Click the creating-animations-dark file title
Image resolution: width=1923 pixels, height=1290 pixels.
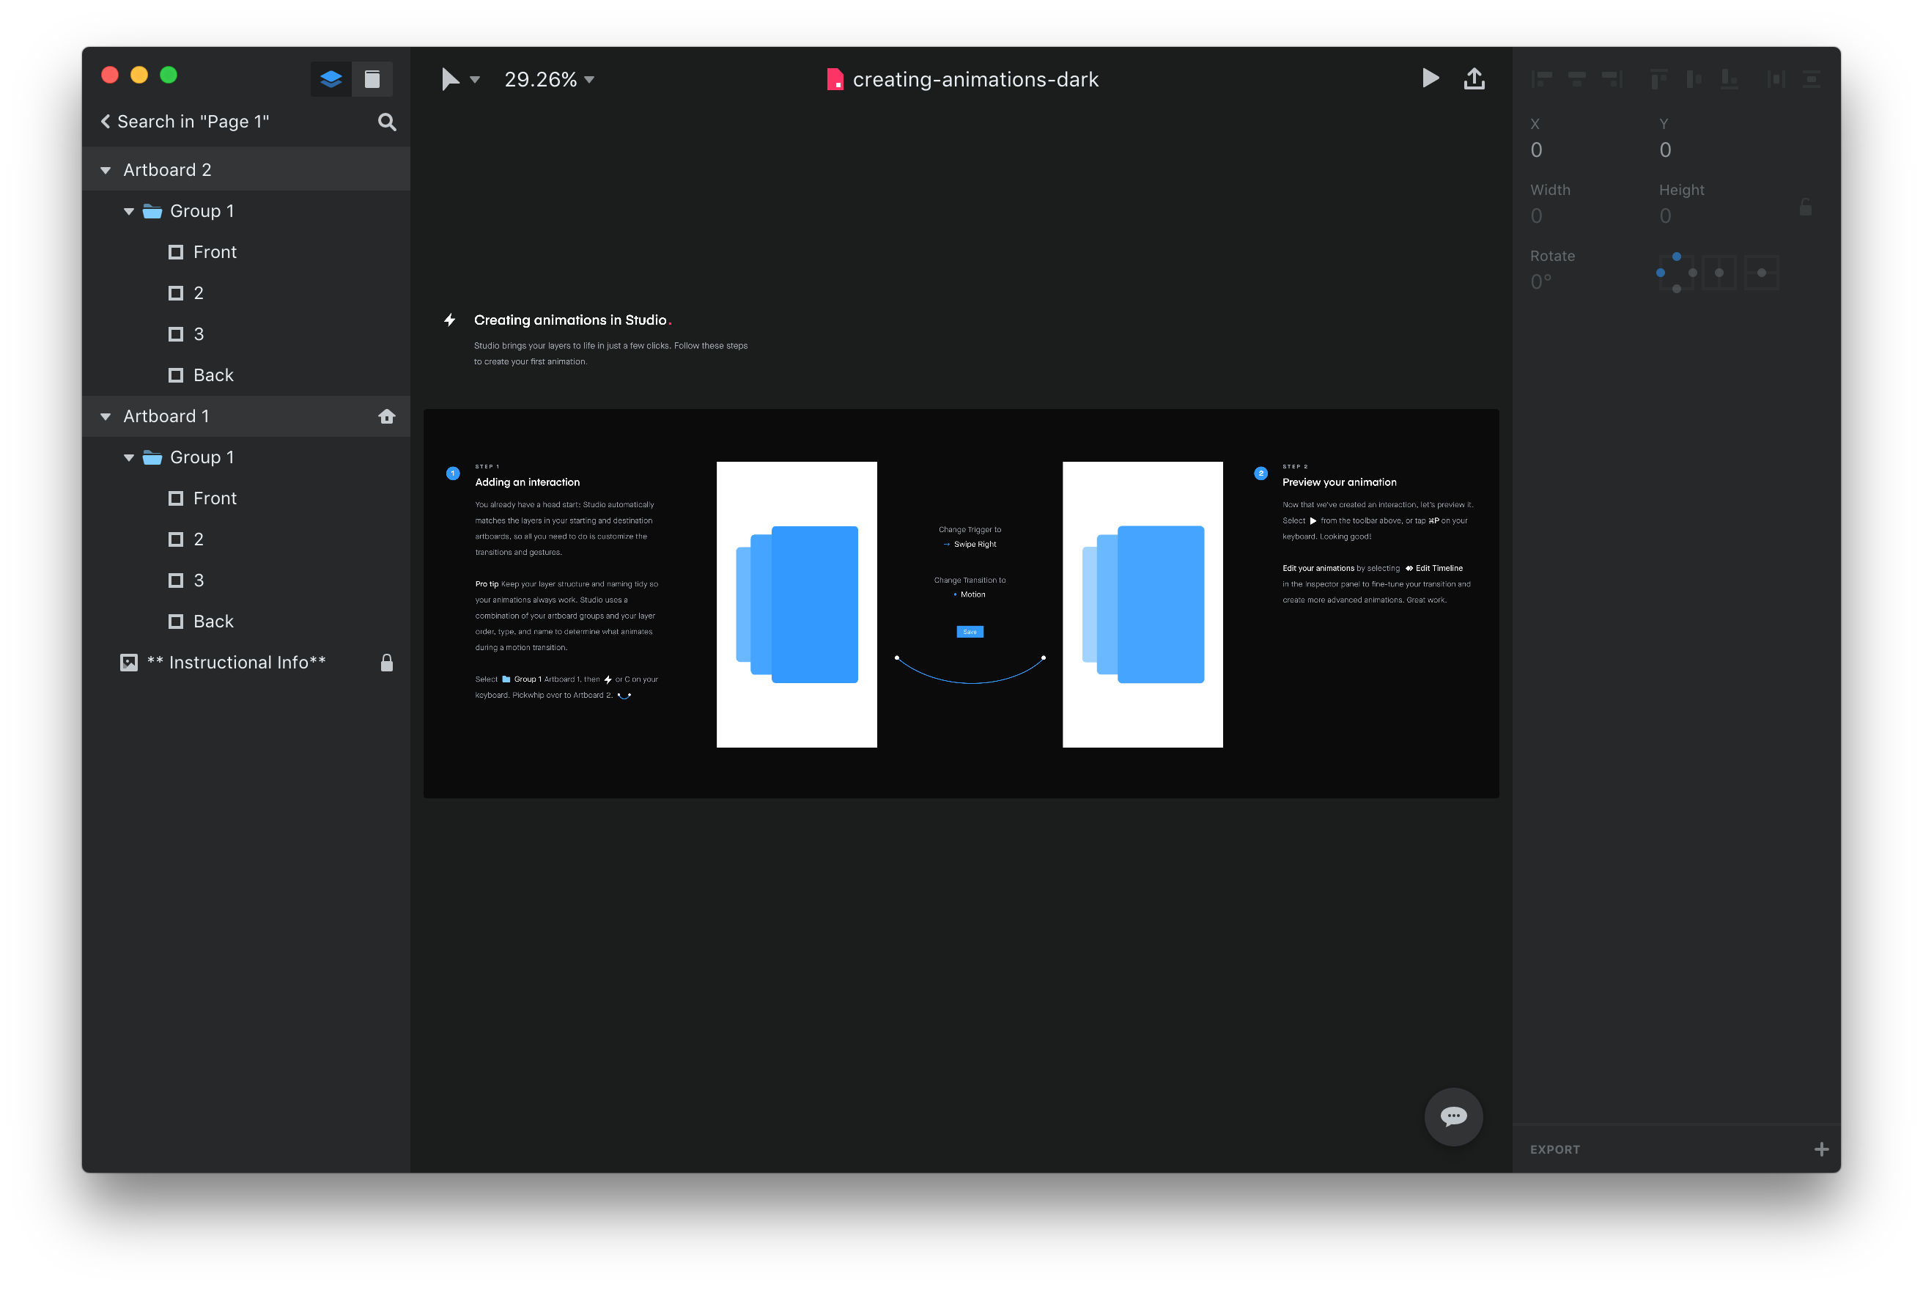(975, 79)
